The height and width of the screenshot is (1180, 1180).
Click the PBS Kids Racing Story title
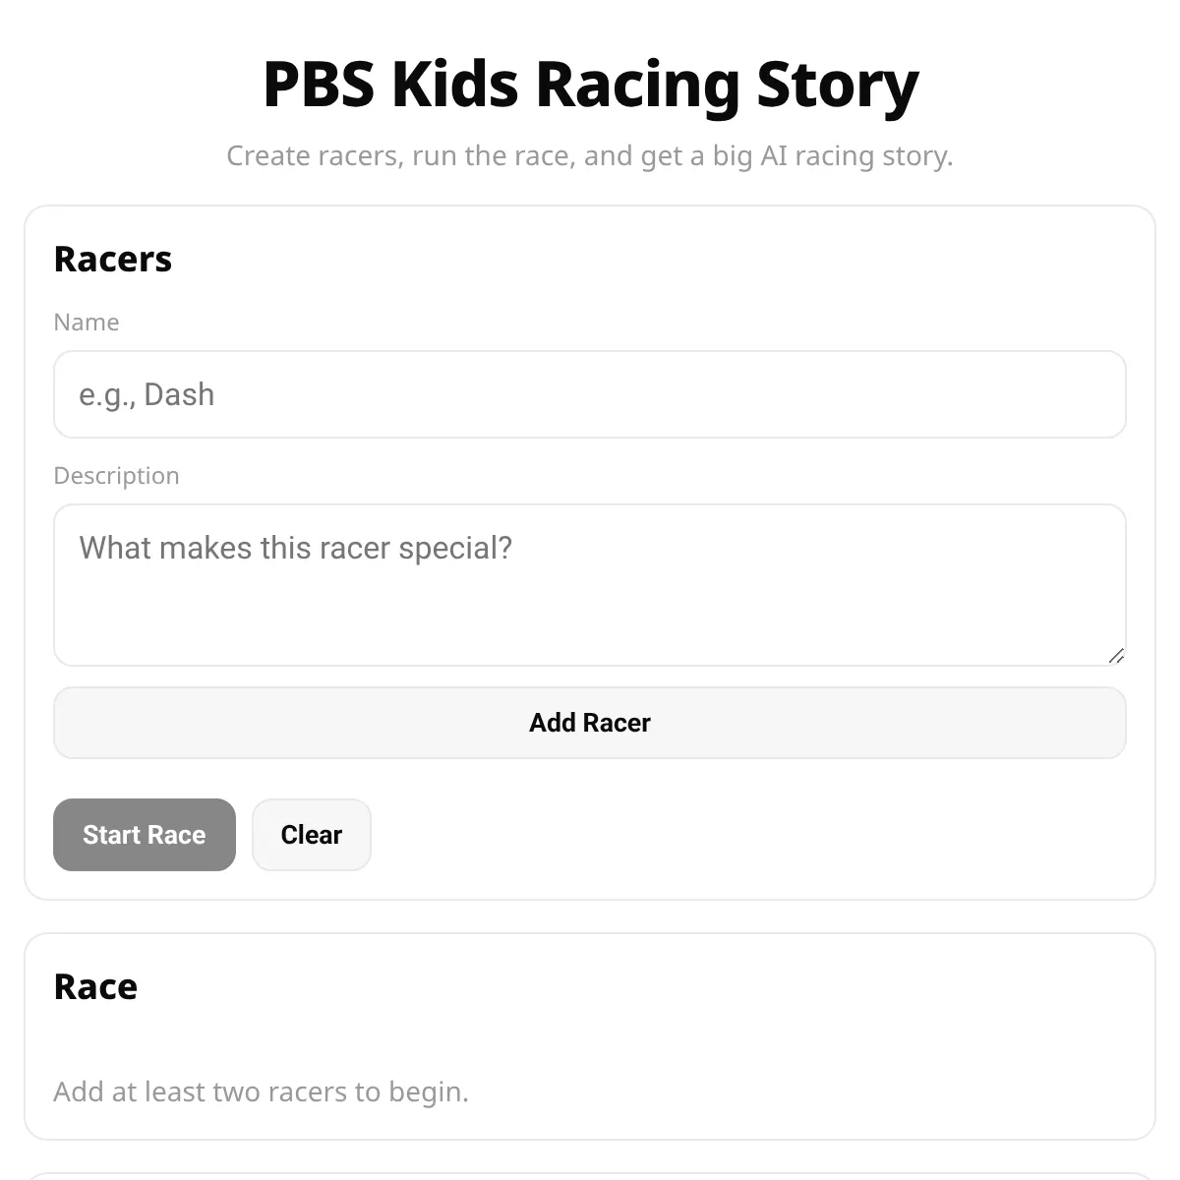590,85
